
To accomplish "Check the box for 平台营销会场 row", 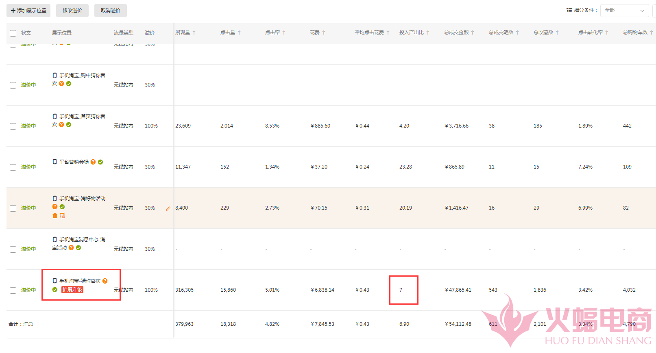I will coord(13,167).
